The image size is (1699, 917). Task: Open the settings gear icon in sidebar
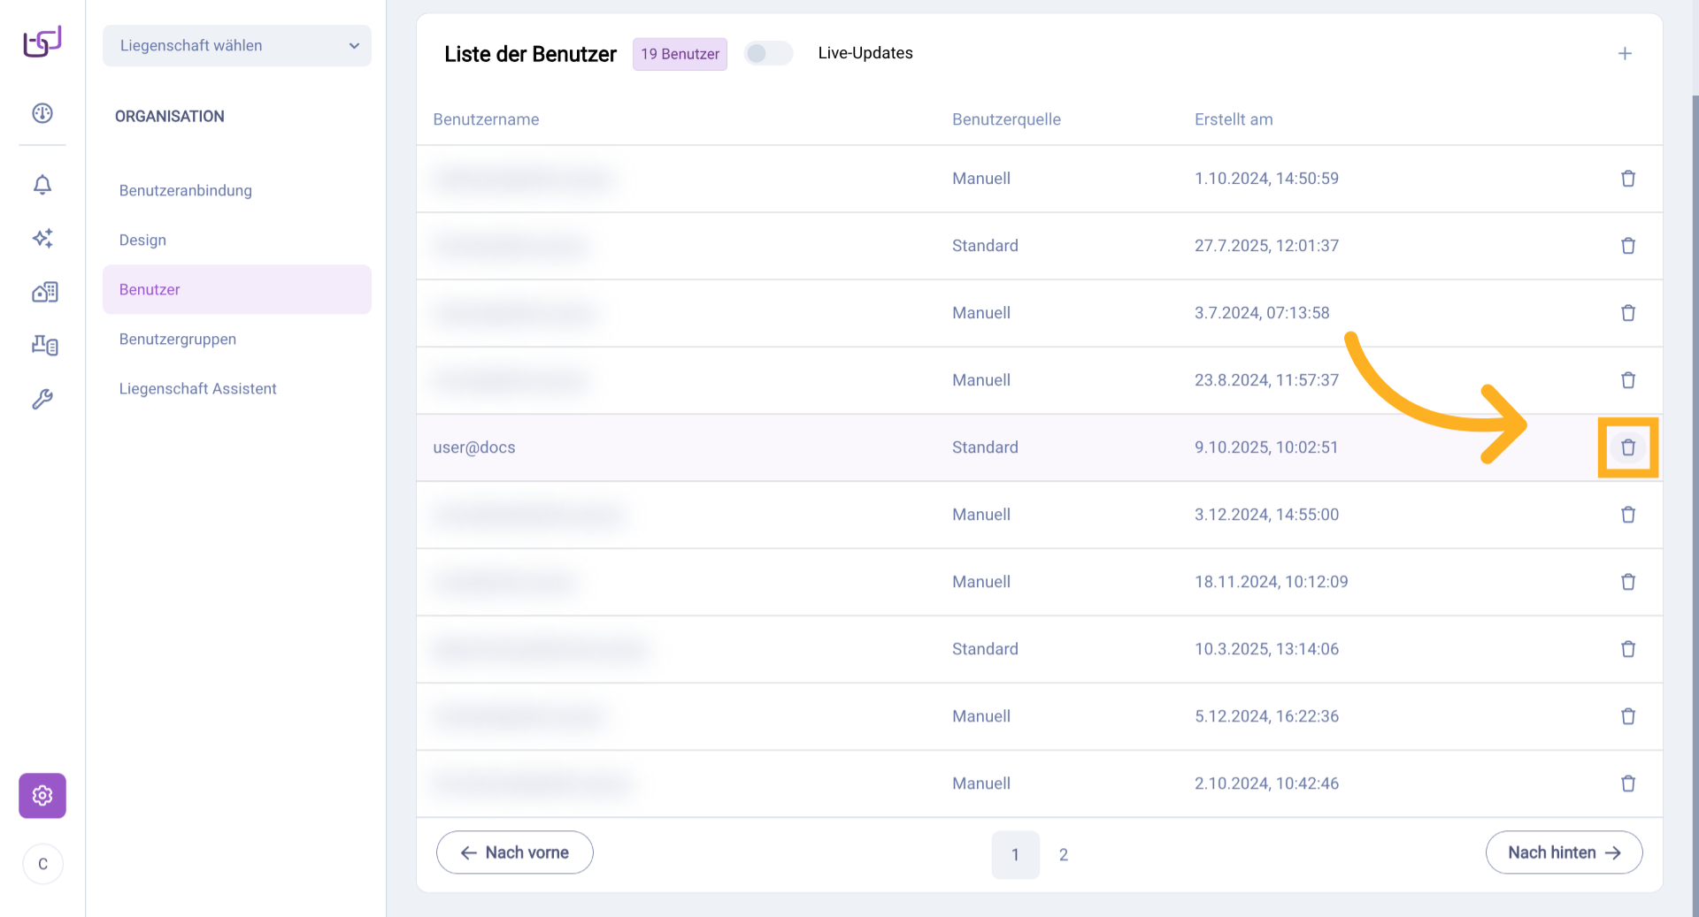tap(42, 796)
